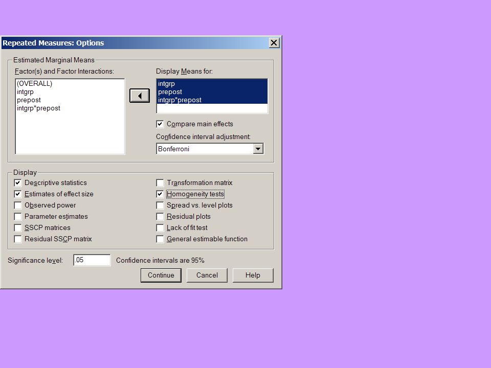Enable Parameter estimates checkbox
The width and height of the screenshot is (491, 368).
coord(18,217)
